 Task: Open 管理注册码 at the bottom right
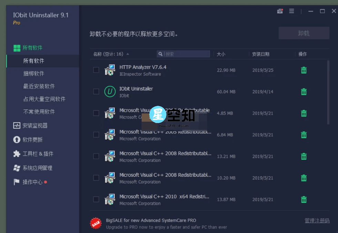pos(316,220)
